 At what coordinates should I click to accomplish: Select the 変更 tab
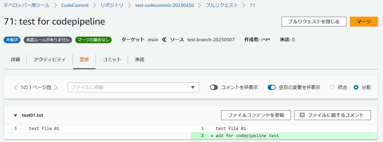click(x=84, y=60)
